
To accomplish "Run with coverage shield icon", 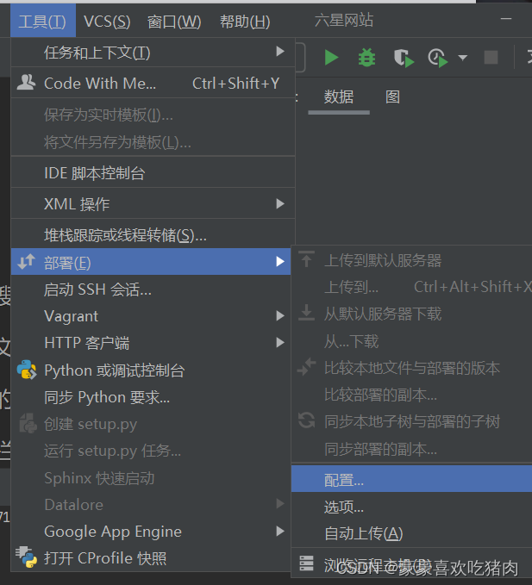I will click(x=404, y=58).
